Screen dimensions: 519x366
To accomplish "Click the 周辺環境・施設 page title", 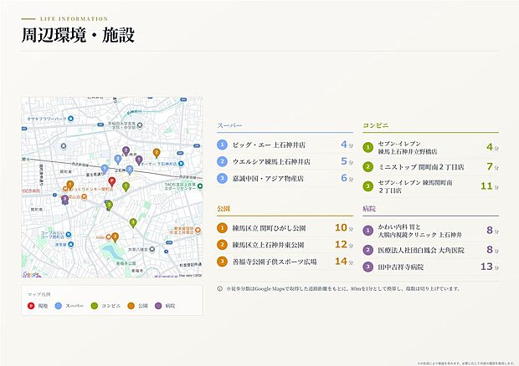I will pos(78,35).
